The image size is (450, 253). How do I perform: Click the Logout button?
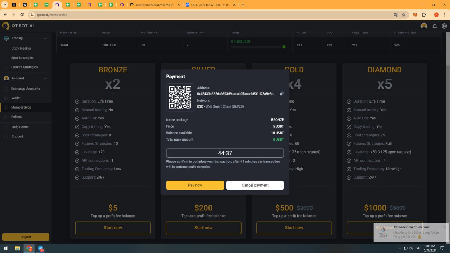tap(26, 237)
